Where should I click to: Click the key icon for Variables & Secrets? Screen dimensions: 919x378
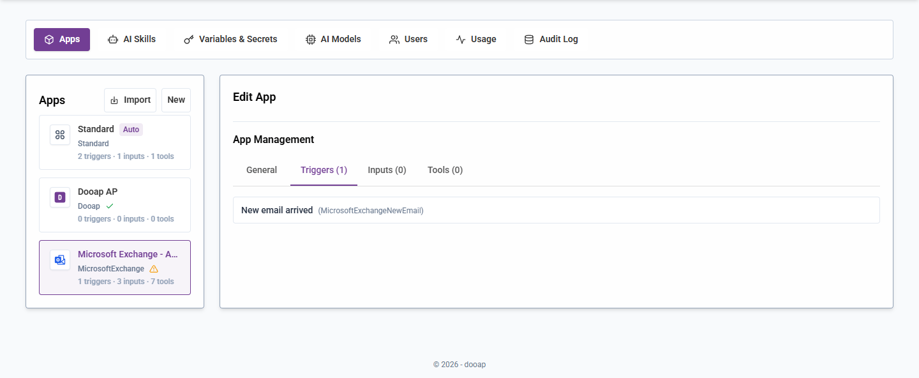click(x=189, y=40)
